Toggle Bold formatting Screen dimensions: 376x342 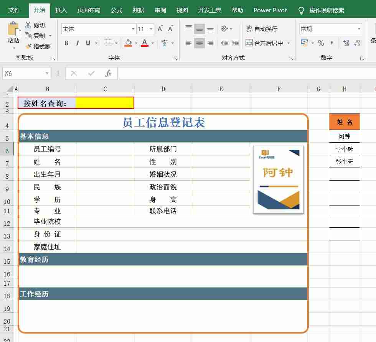66,43
